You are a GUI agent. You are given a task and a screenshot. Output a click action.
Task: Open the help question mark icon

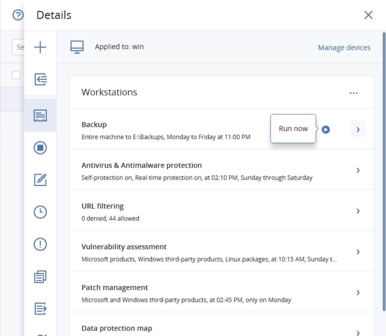(18, 15)
